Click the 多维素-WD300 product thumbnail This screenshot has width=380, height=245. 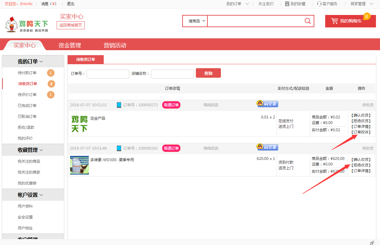[x=79, y=165]
